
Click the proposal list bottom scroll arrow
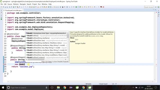68,57
